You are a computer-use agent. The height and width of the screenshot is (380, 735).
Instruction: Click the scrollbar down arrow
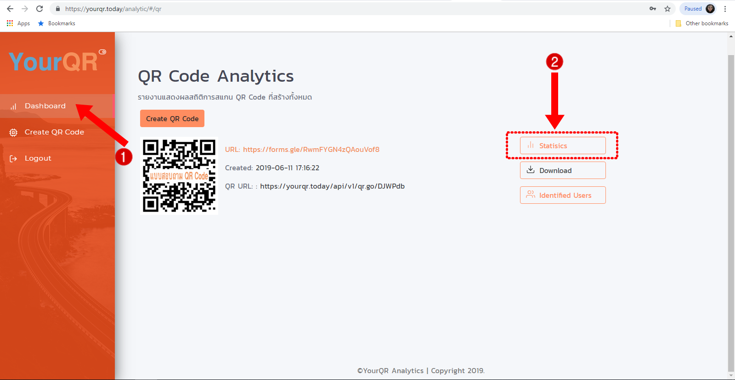click(731, 376)
